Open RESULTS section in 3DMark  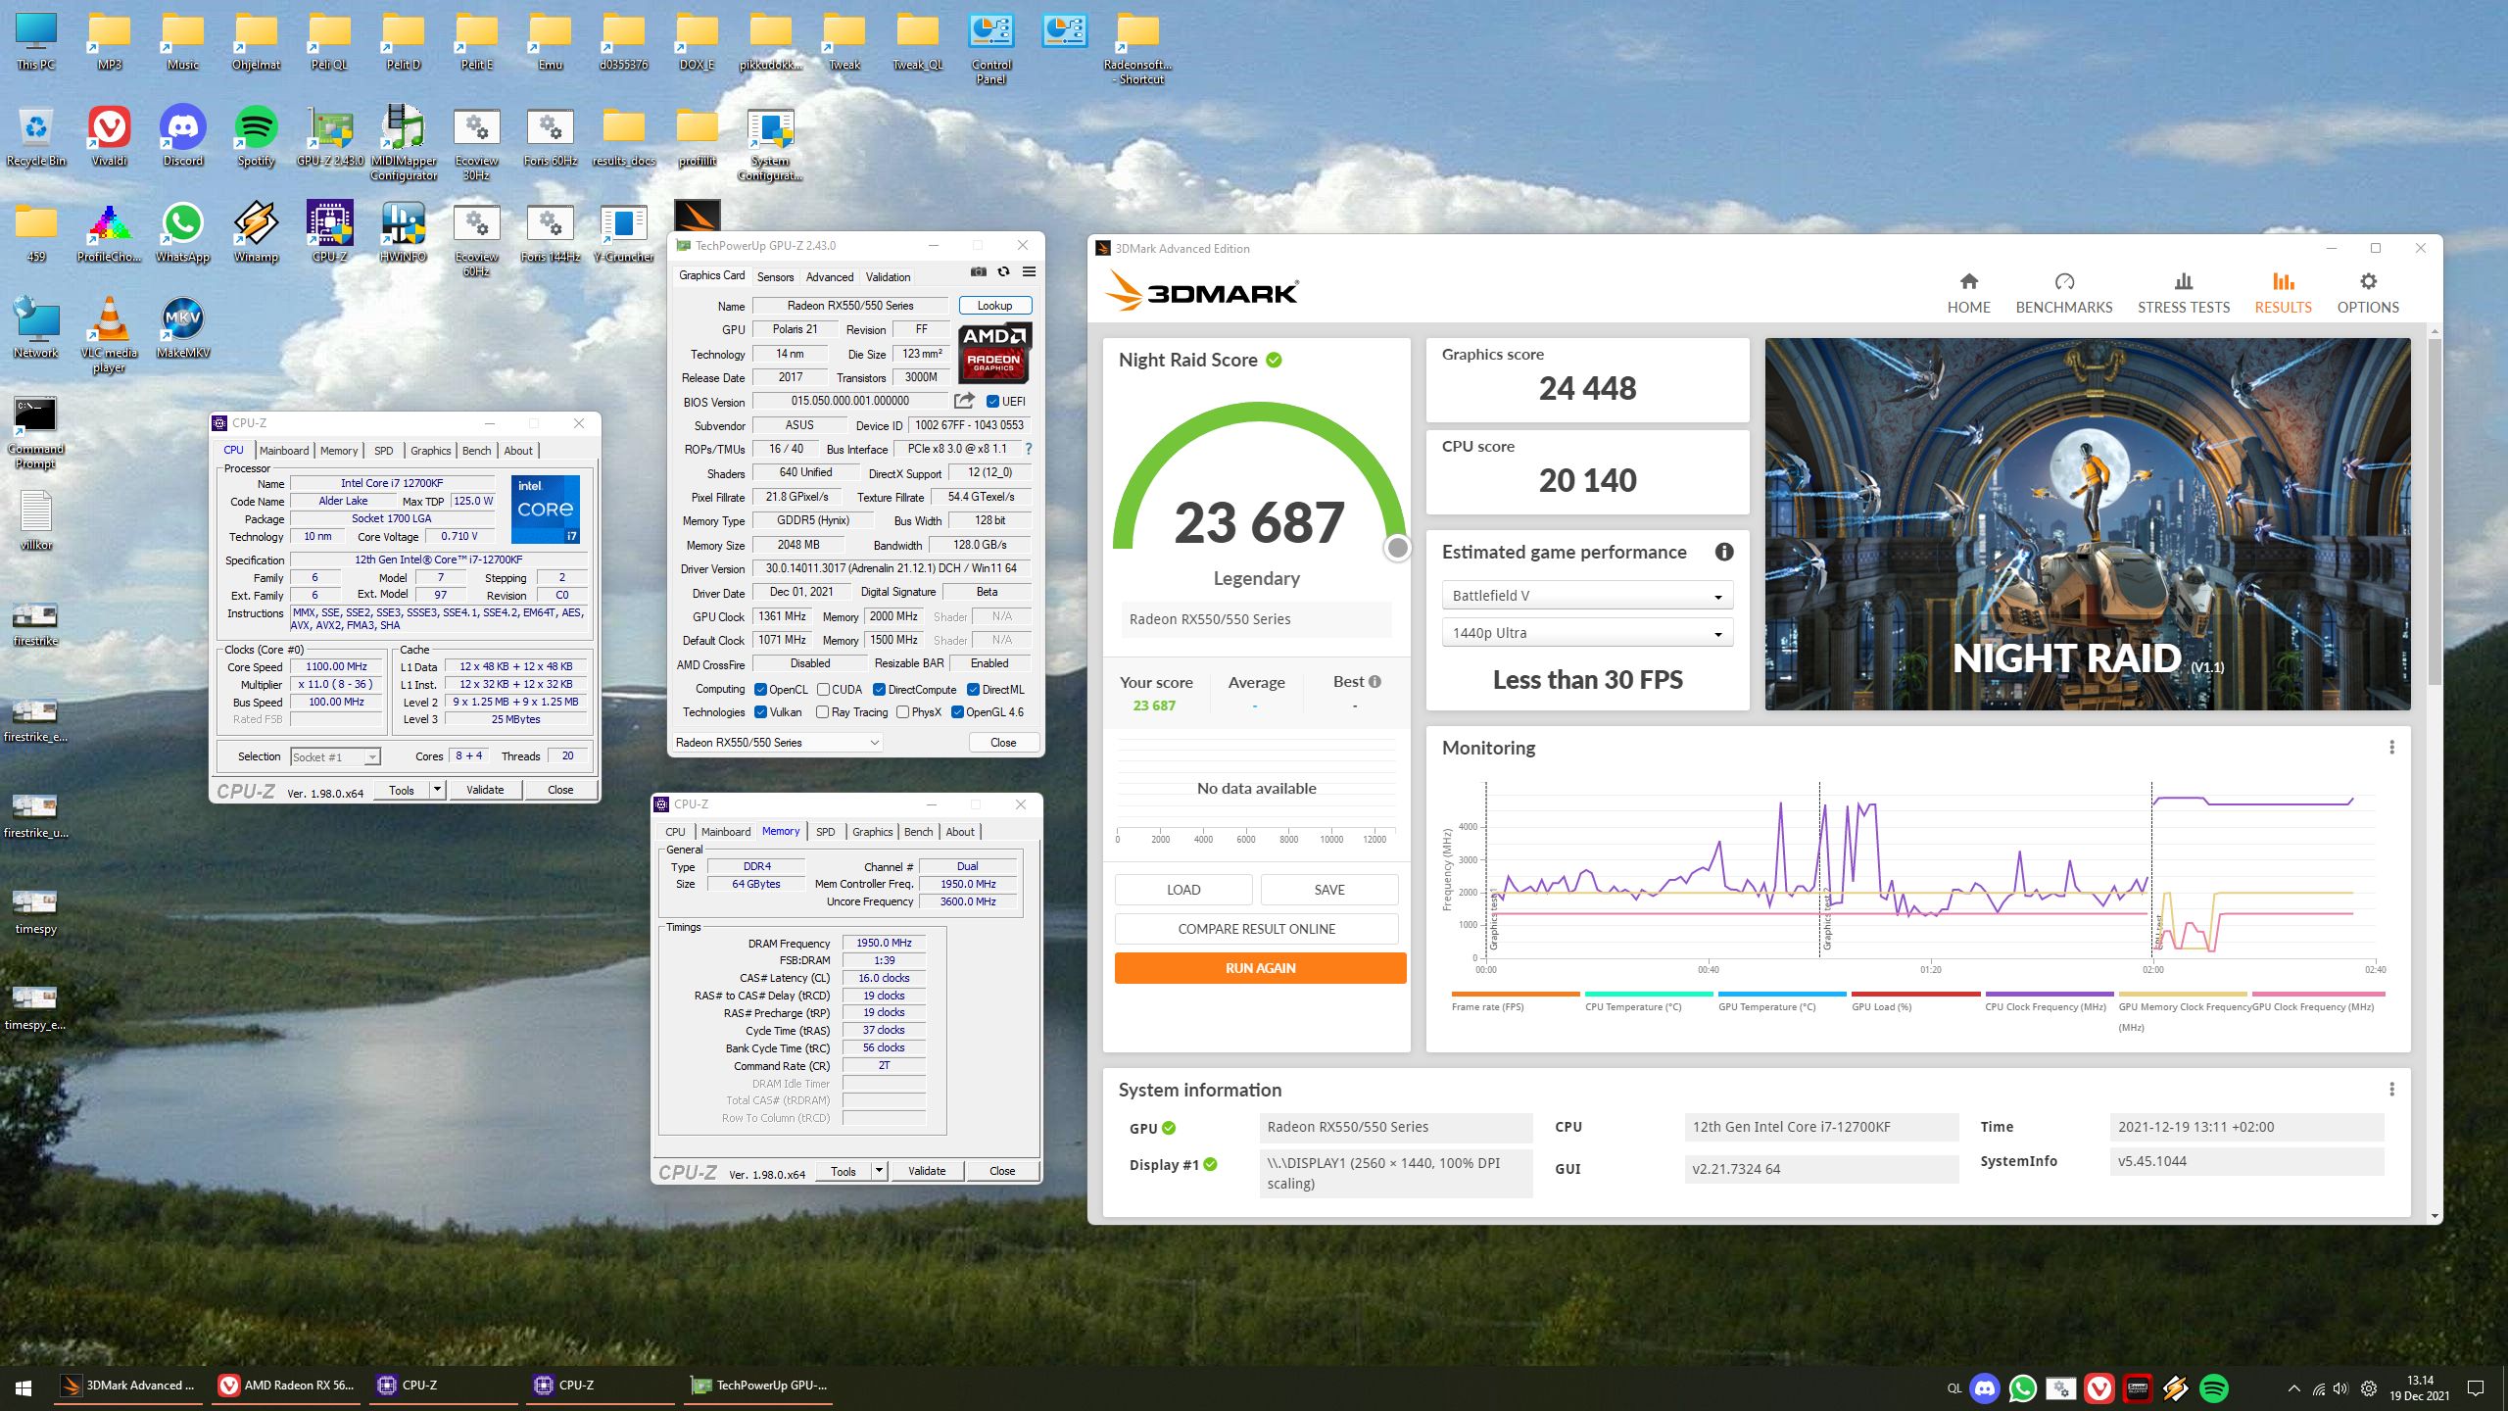pyautogui.click(x=2283, y=293)
